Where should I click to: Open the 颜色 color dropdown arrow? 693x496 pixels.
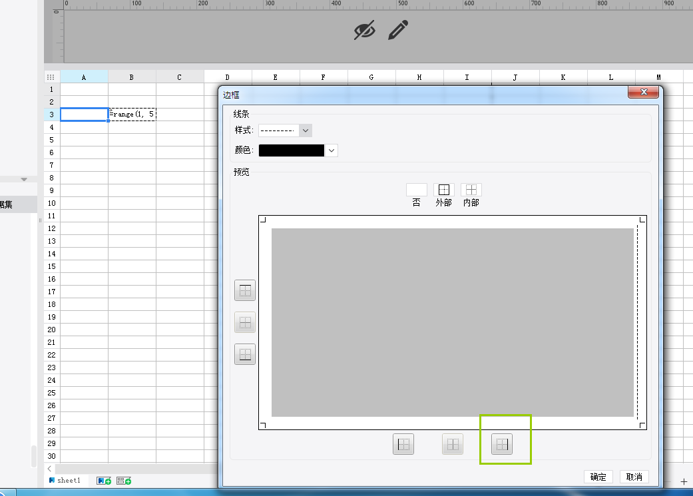point(332,150)
